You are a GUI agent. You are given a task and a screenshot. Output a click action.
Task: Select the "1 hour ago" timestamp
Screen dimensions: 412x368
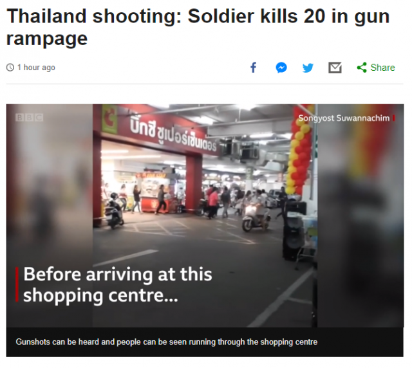(x=36, y=68)
